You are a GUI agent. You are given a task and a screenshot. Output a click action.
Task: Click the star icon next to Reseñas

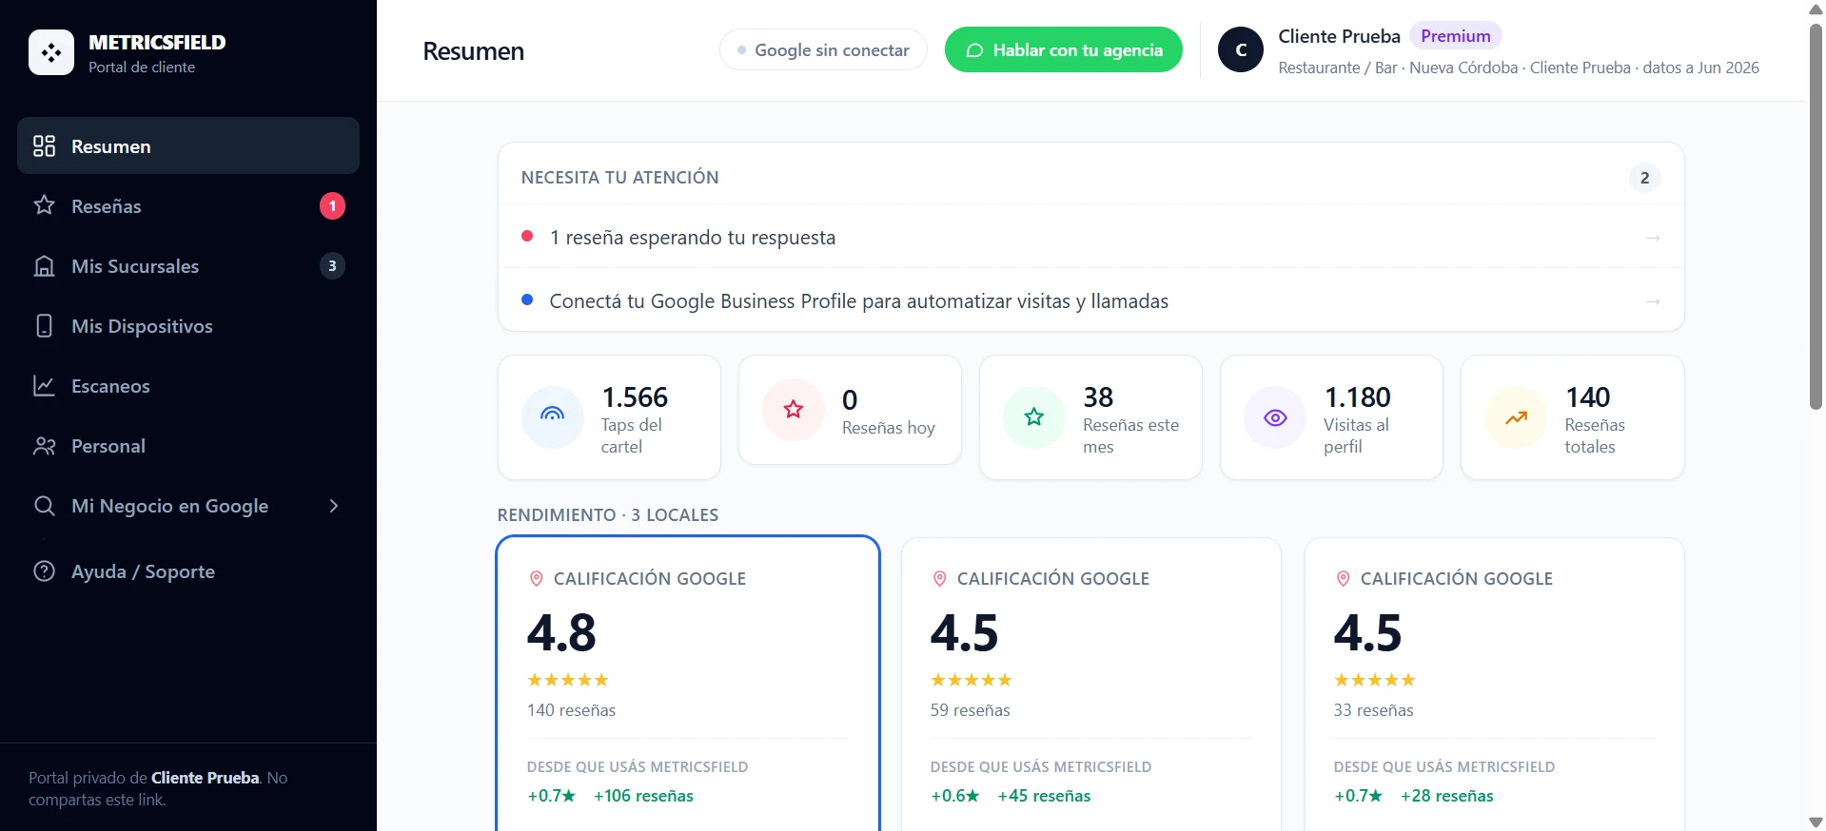44,205
